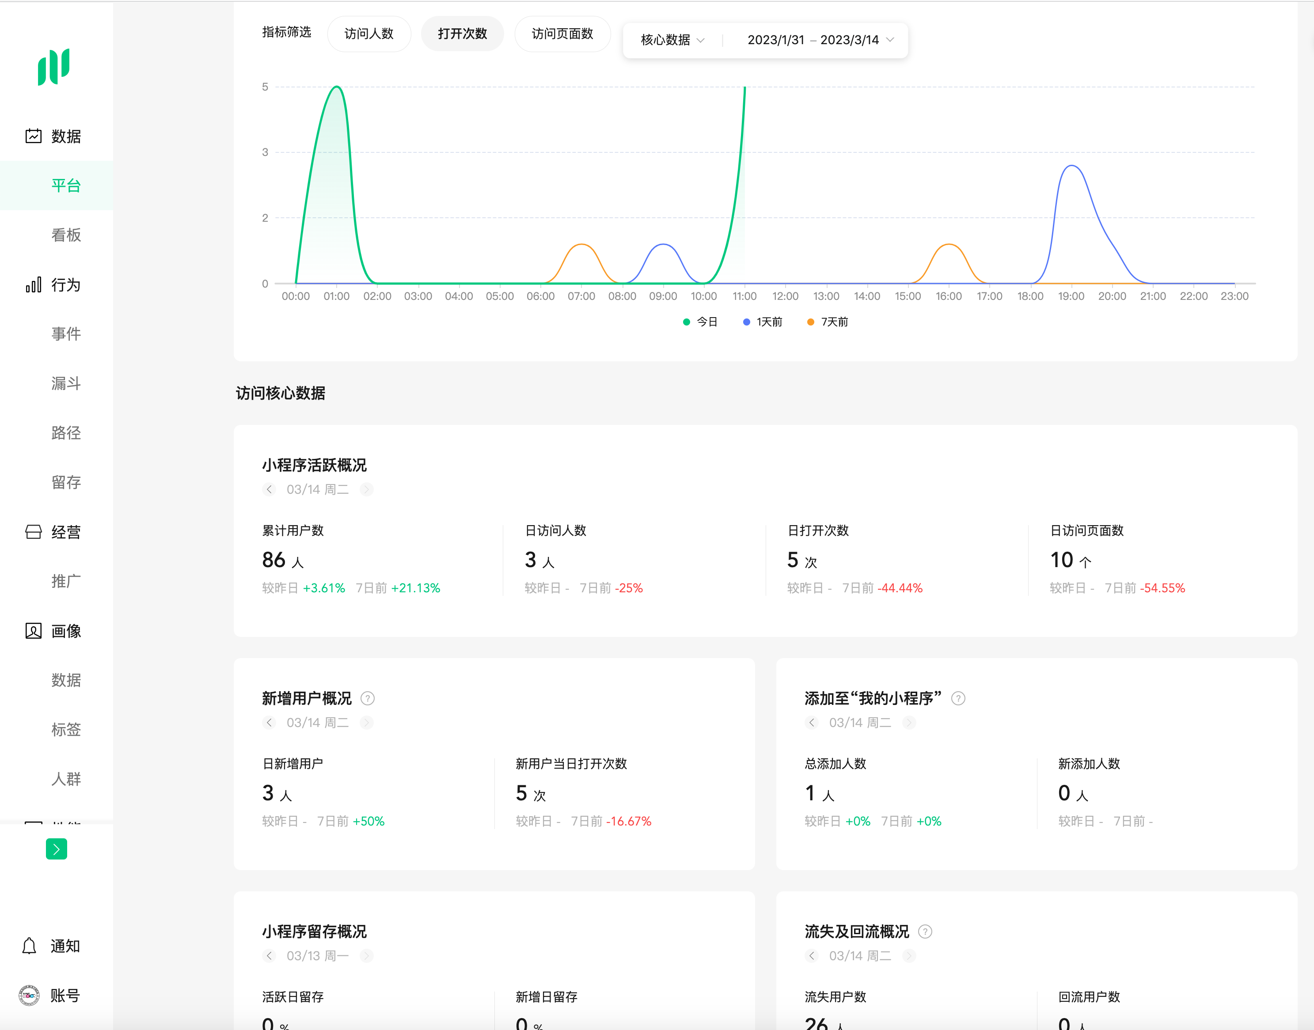The image size is (1314, 1030).
Task: Open help icon next to 新增用户概况
Action: (x=368, y=698)
